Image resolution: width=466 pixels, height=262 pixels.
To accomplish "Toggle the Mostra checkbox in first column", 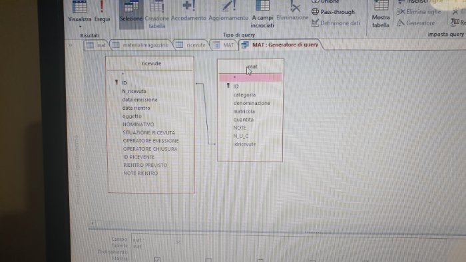I will pyautogui.click(x=157, y=259).
